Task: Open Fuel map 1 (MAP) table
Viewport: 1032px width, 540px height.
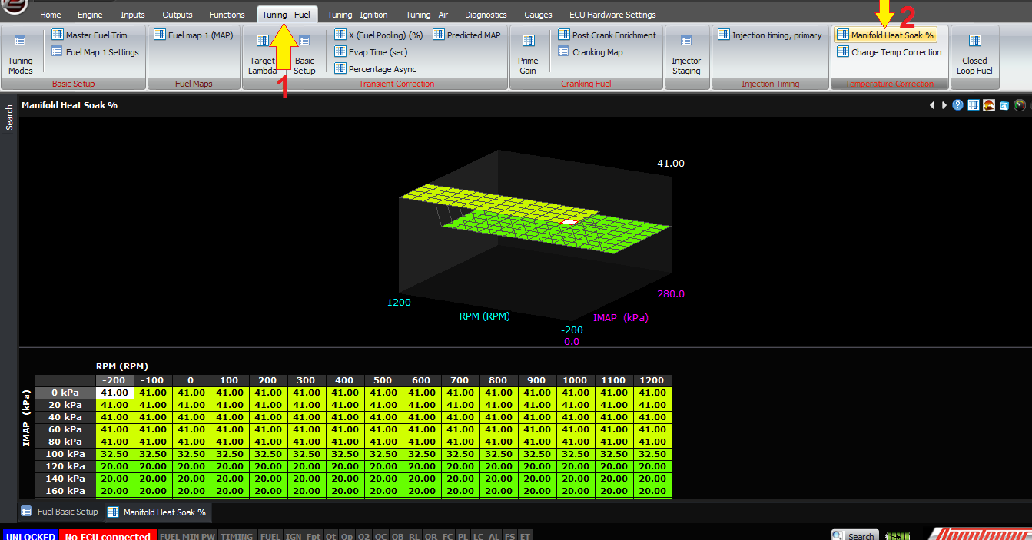Action: tap(193, 35)
